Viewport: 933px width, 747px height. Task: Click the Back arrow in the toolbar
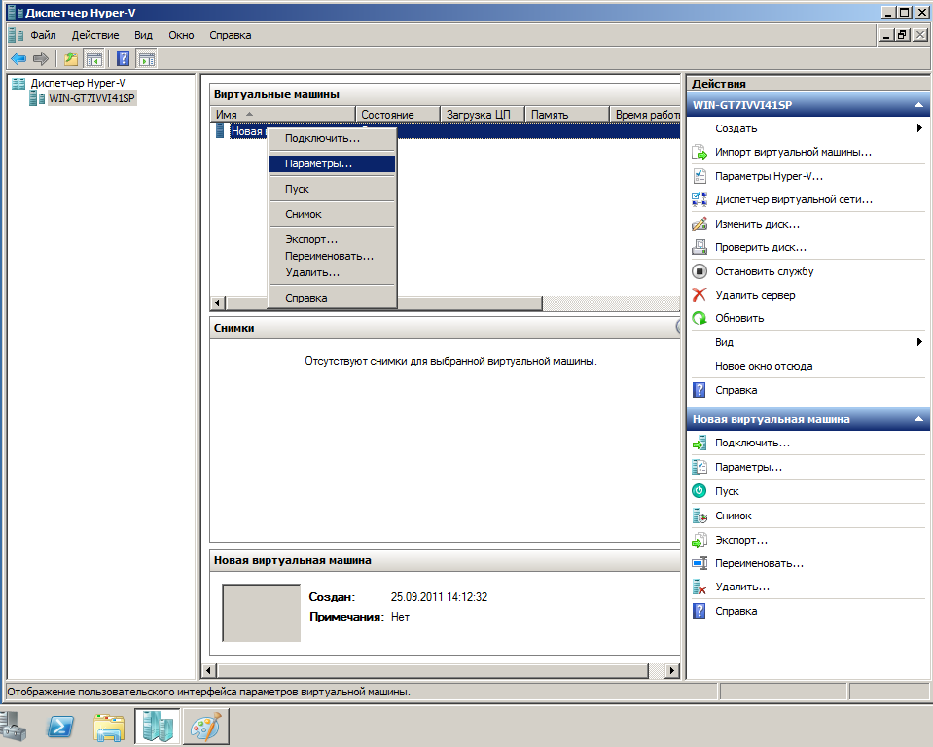pos(18,58)
